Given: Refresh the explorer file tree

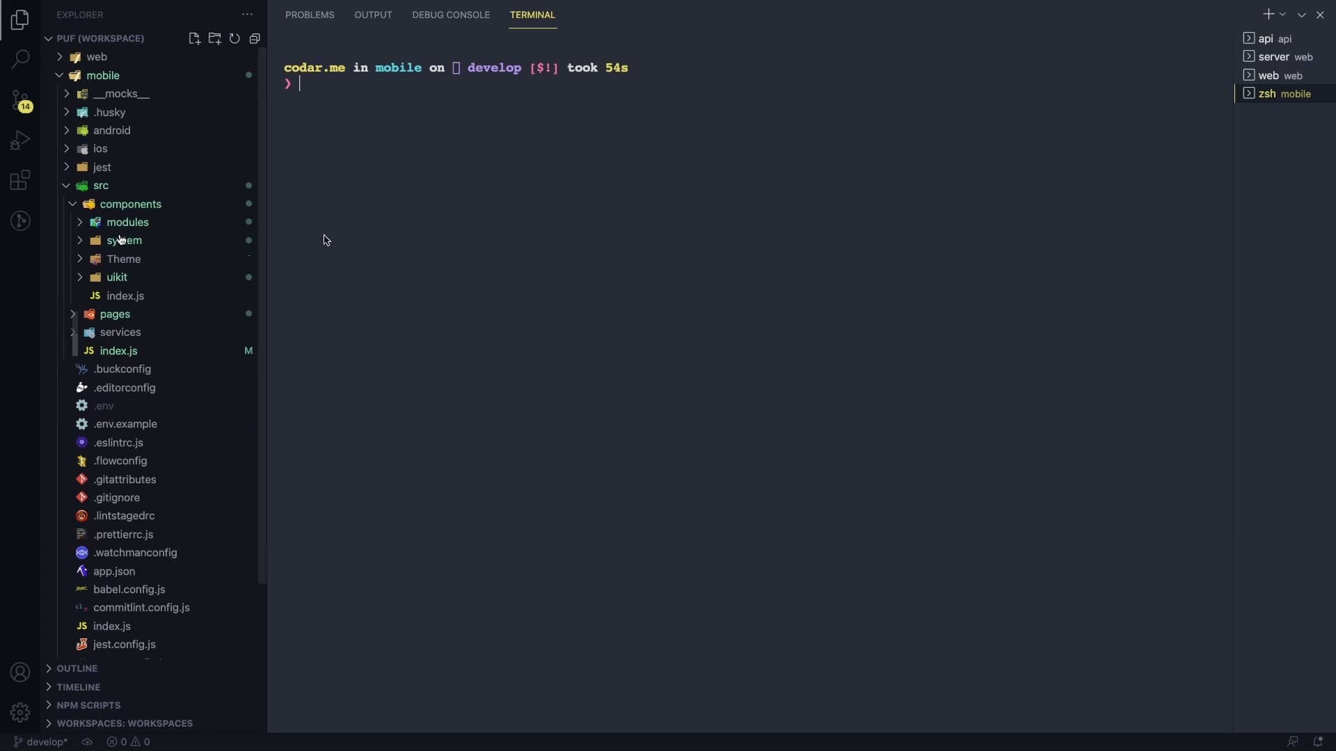Looking at the screenshot, I should tap(234, 39).
